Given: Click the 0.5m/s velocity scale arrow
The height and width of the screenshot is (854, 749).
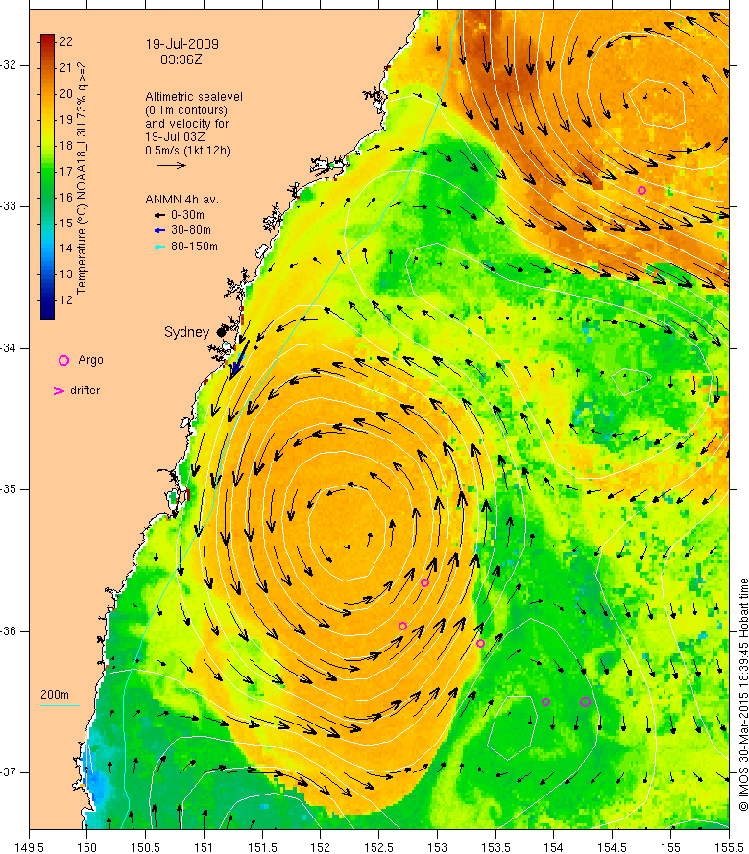Looking at the screenshot, I should [x=172, y=166].
